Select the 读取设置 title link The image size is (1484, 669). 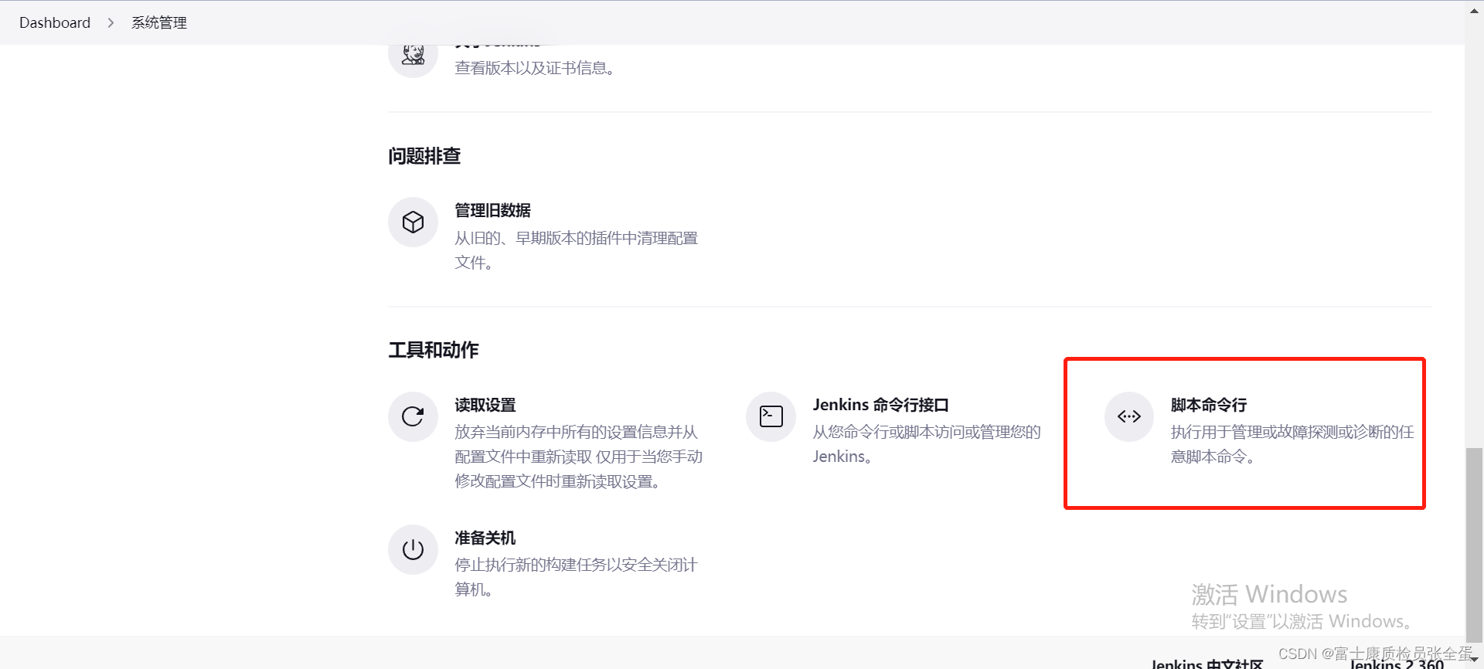[485, 405]
